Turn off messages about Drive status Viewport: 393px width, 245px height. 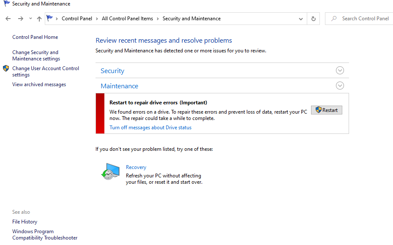[x=150, y=128]
